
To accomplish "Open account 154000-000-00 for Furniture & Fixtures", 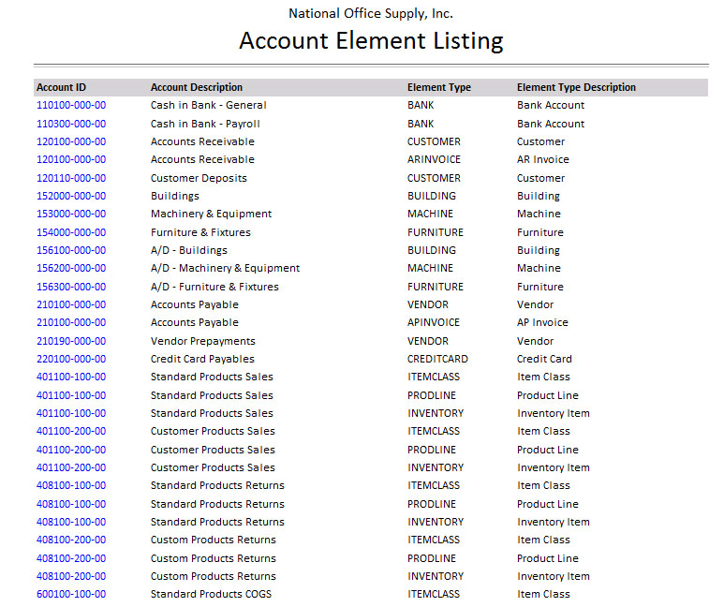I will (x=71, y=232).
